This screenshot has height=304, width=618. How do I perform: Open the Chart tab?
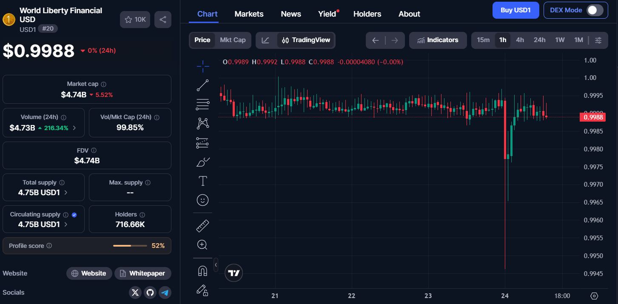(208, 14)
